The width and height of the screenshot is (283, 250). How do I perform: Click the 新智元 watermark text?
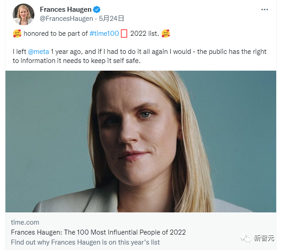coord(264,238)
